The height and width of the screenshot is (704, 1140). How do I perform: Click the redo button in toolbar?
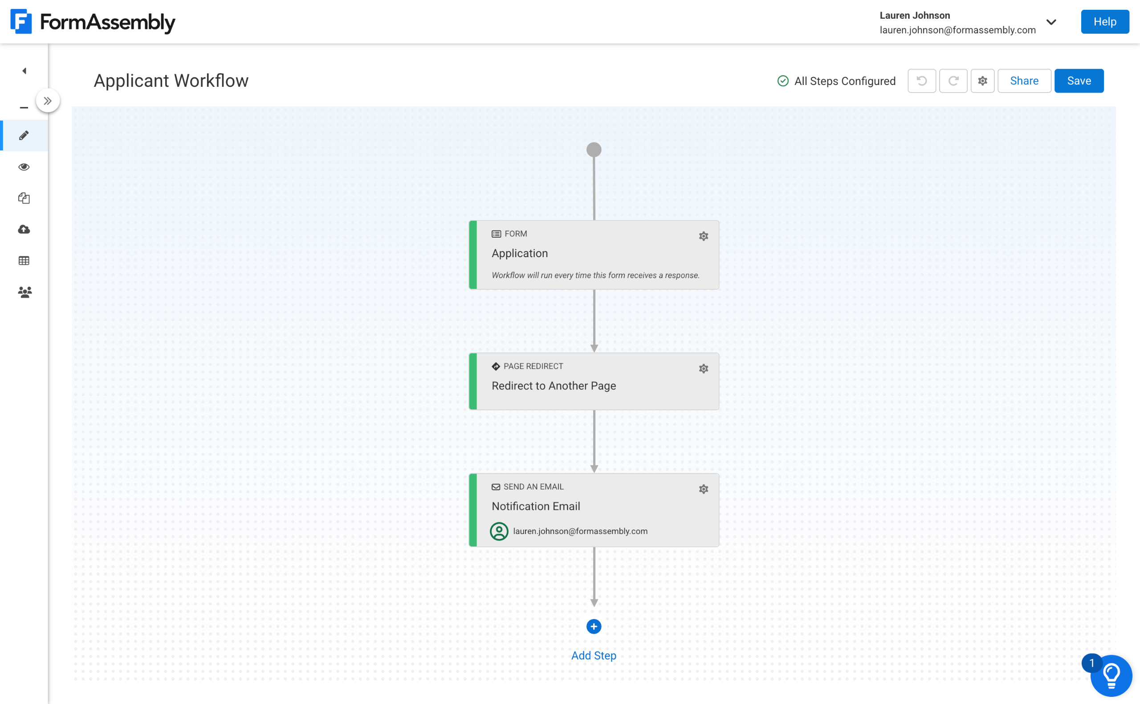(x=953, y=81)
